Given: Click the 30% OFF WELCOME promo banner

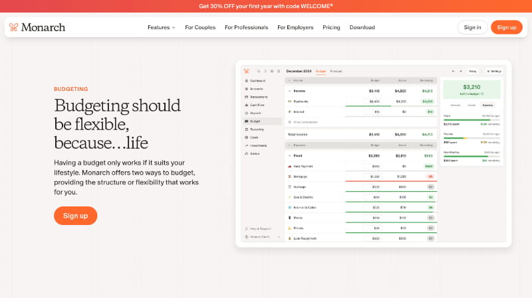Looking at the screenshot, I should pos(266,6).
